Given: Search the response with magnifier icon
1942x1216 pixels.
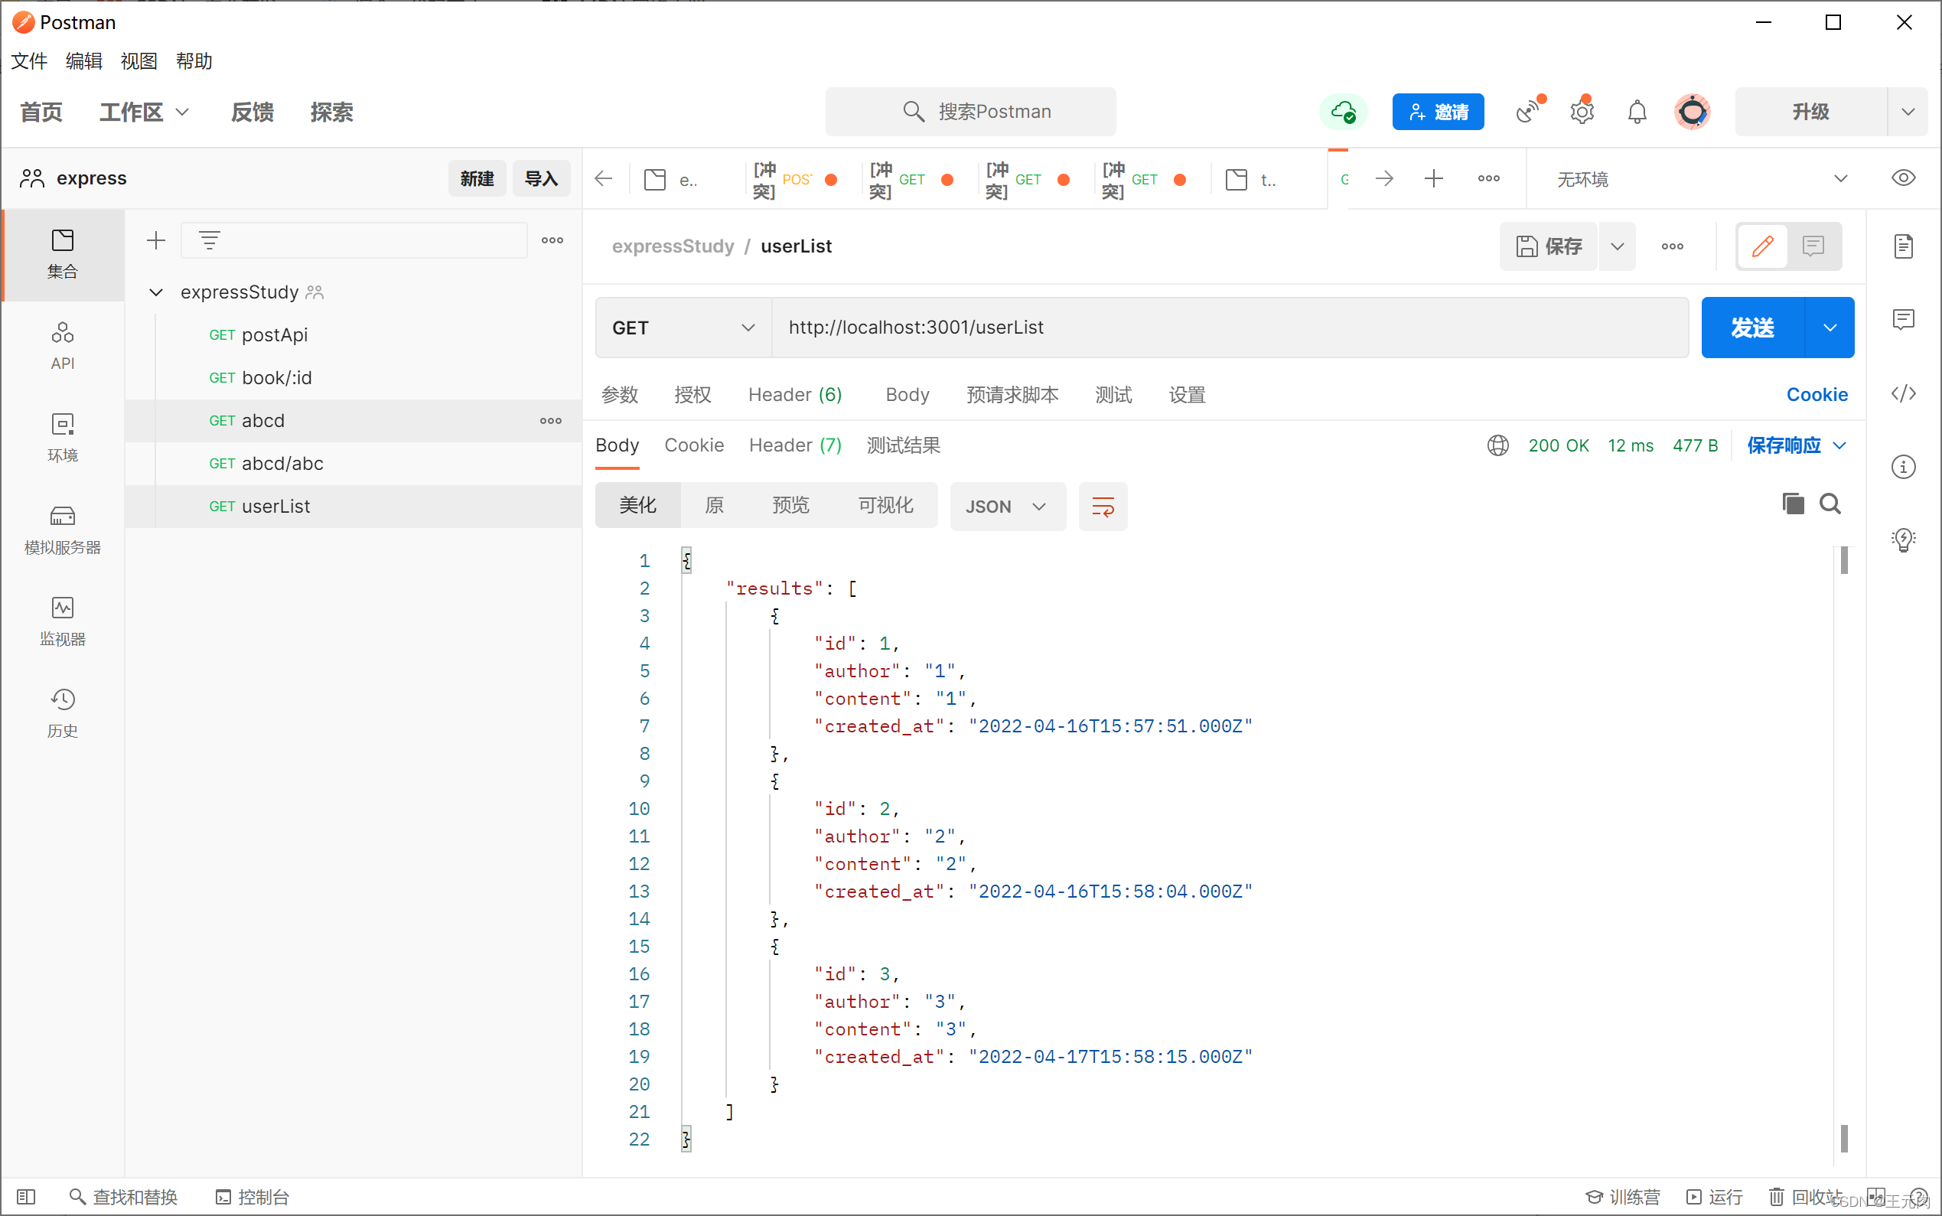Looking at the screenshot, I should (1830, 504).
